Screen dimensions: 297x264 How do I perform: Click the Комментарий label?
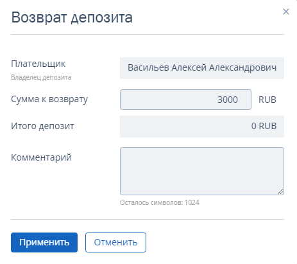pos(41,157)
